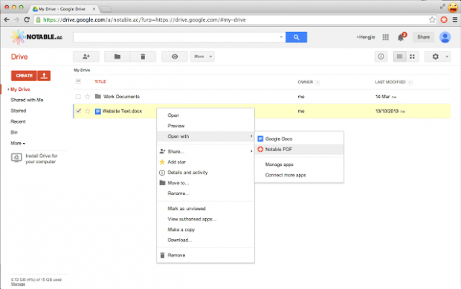Click the upload arrow button
Image resolution: width=461 pixels, height=289 pixels.
(x=44, y=76)
